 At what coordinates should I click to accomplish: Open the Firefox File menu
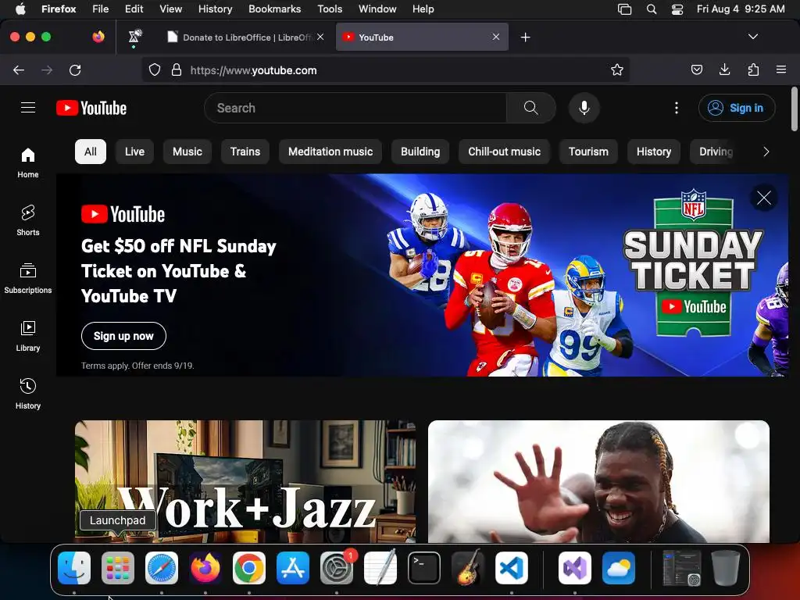(101, 9)
